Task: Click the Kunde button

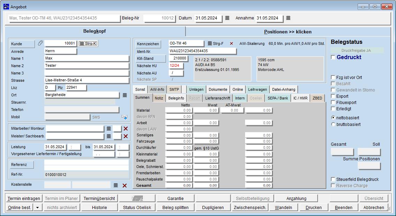Action: 22,44
